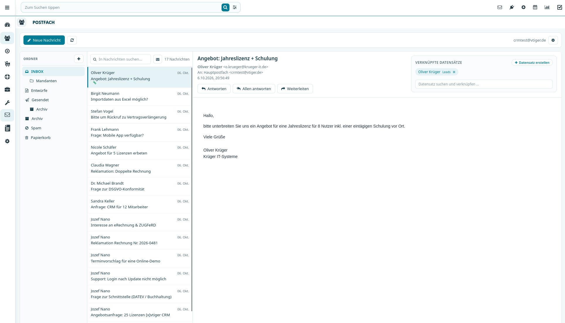Click the search magnifier button
565x323 pixels.
(225, 8)
